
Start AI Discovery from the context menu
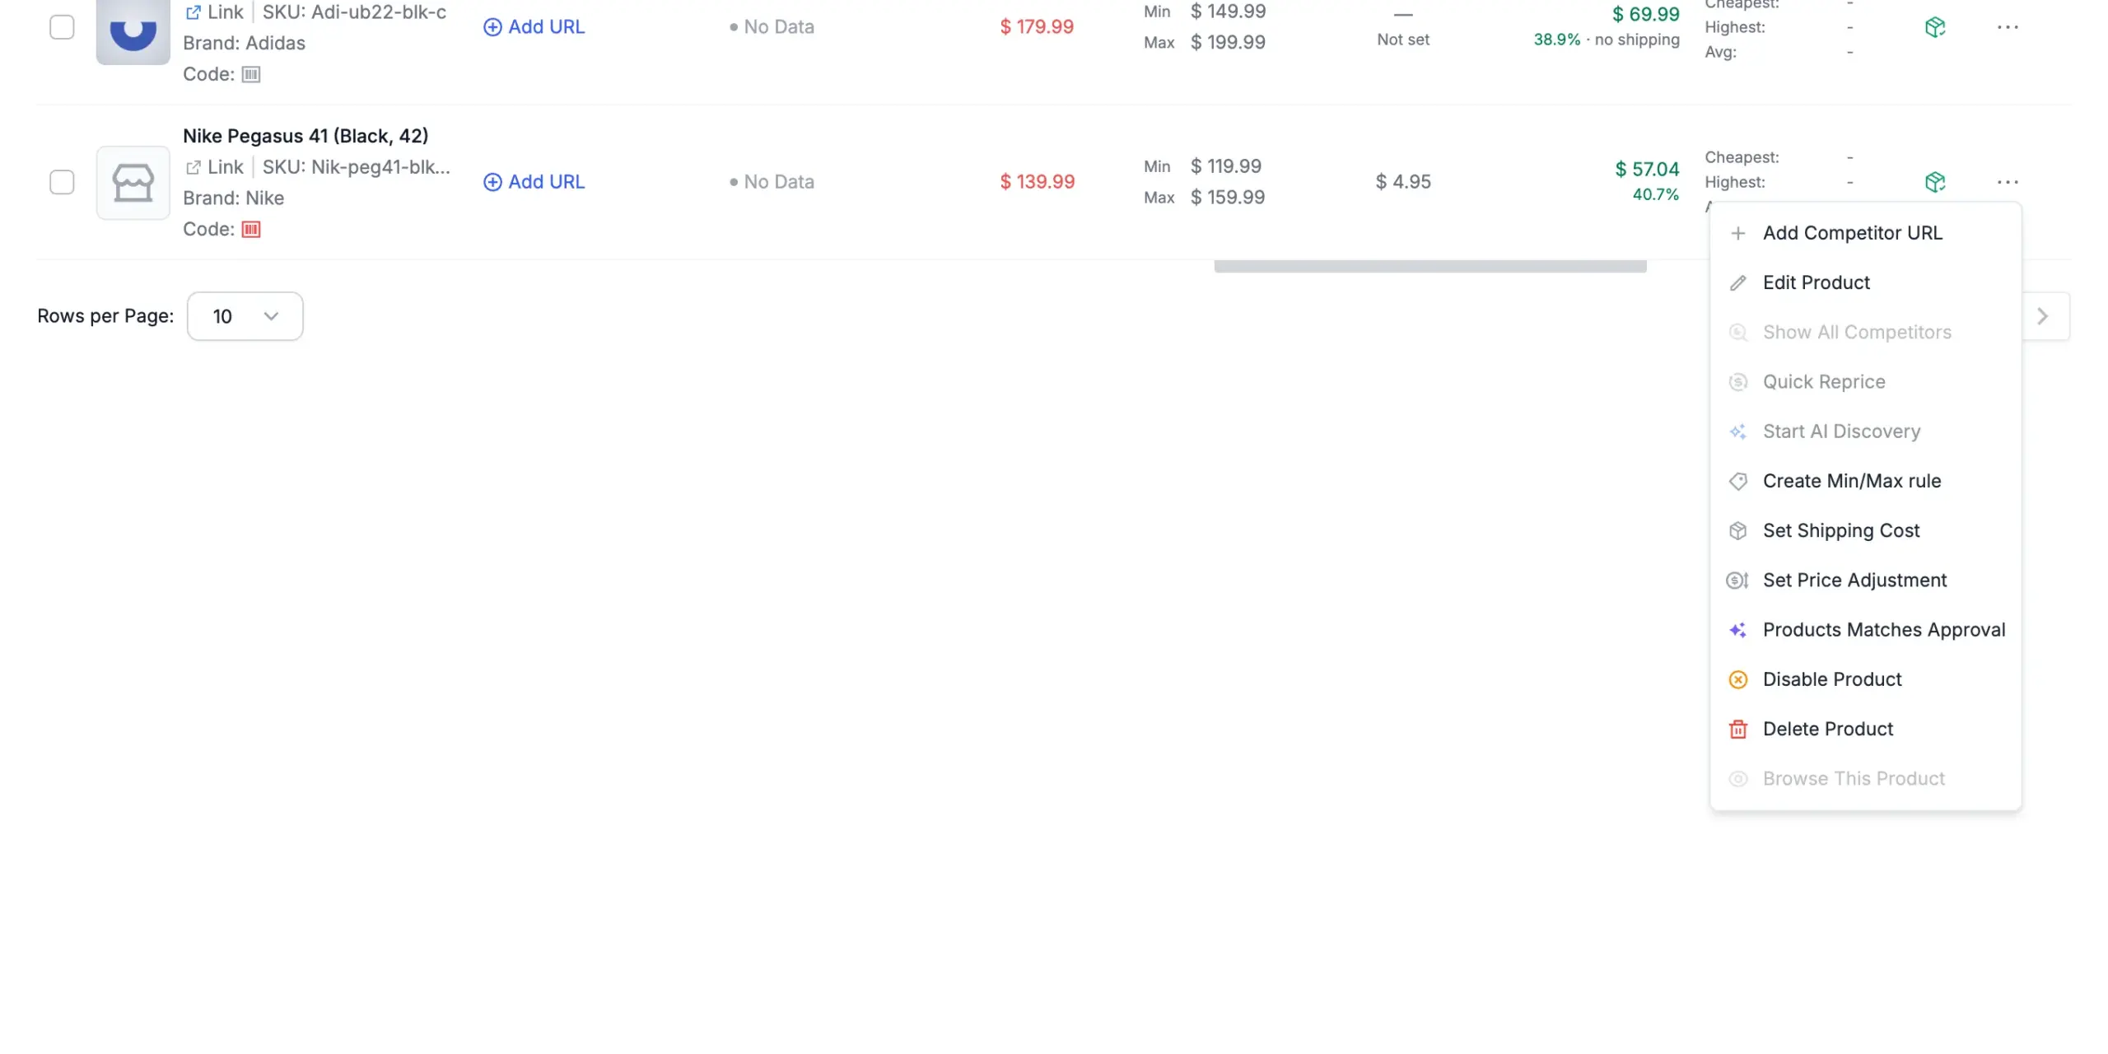coord(1865,431)
